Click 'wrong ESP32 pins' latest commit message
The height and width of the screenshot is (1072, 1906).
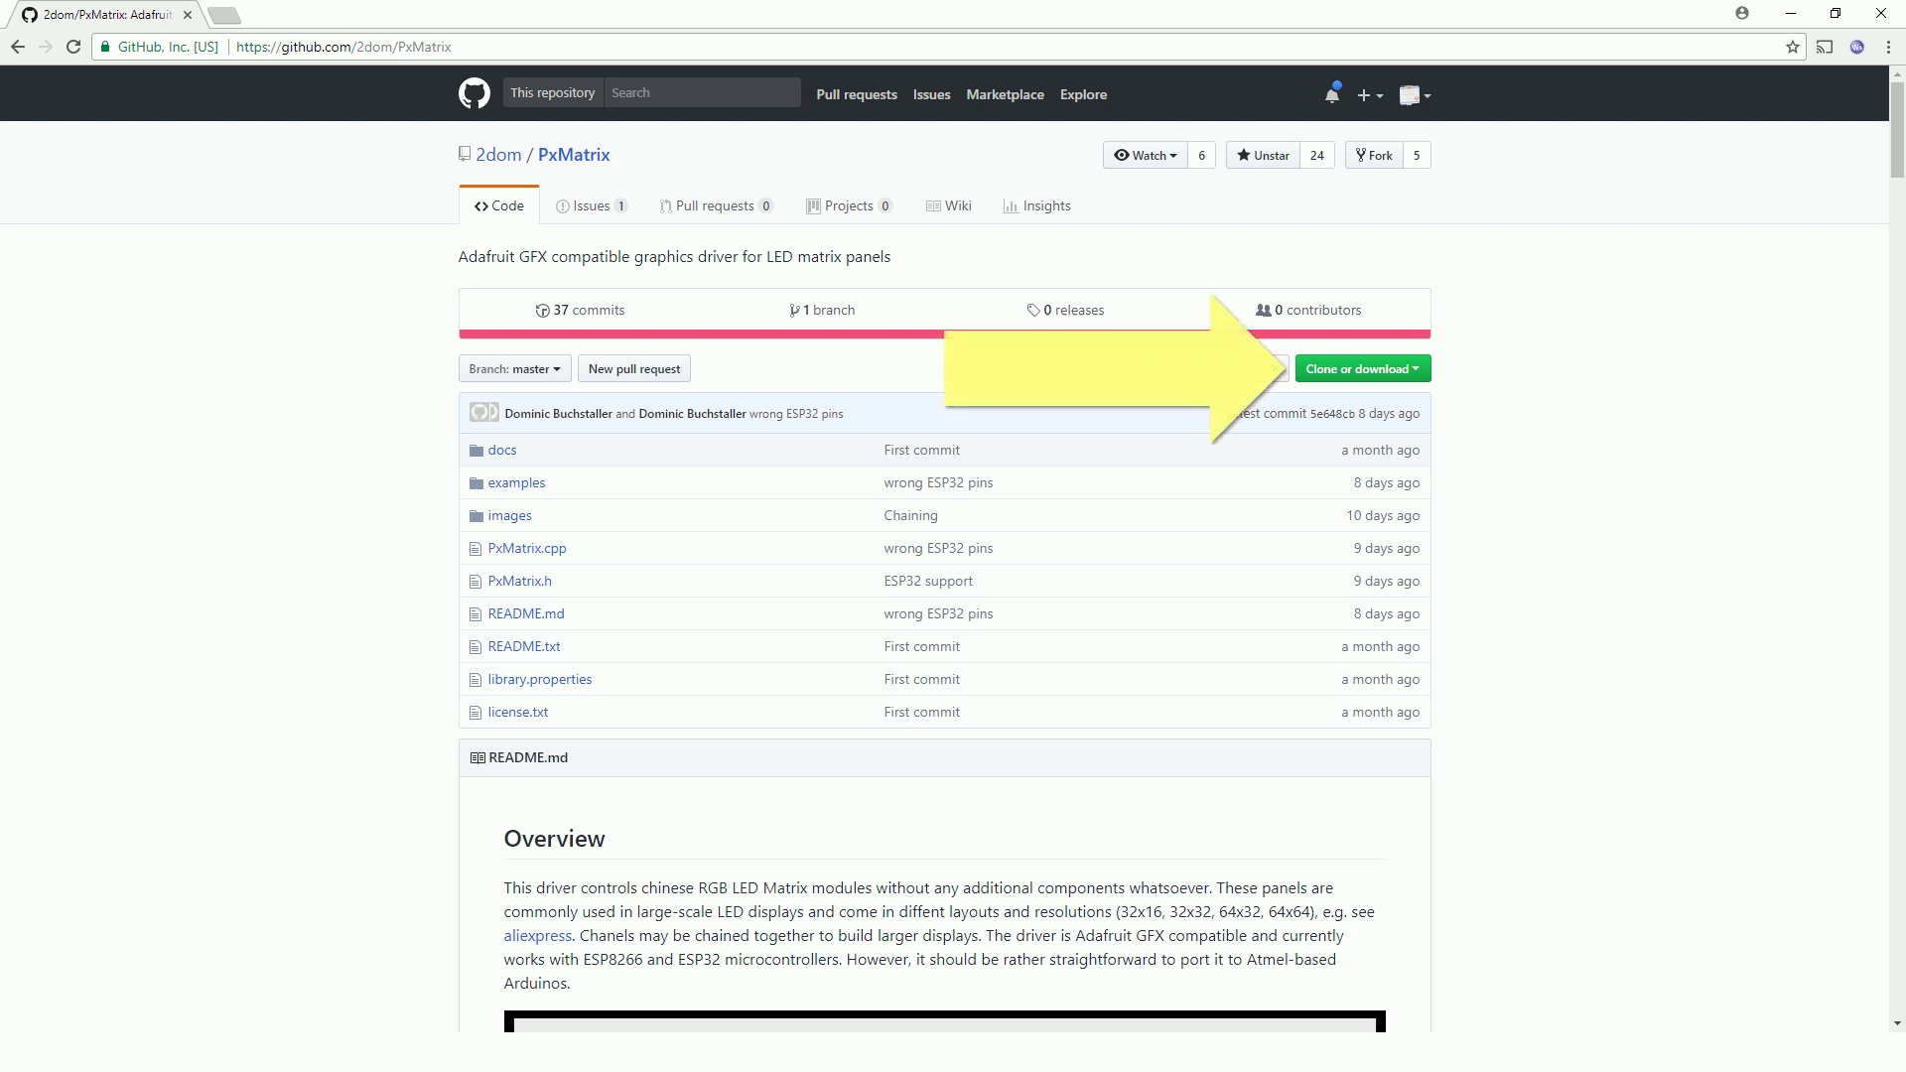pyautogui.click(x=796, y=414)
